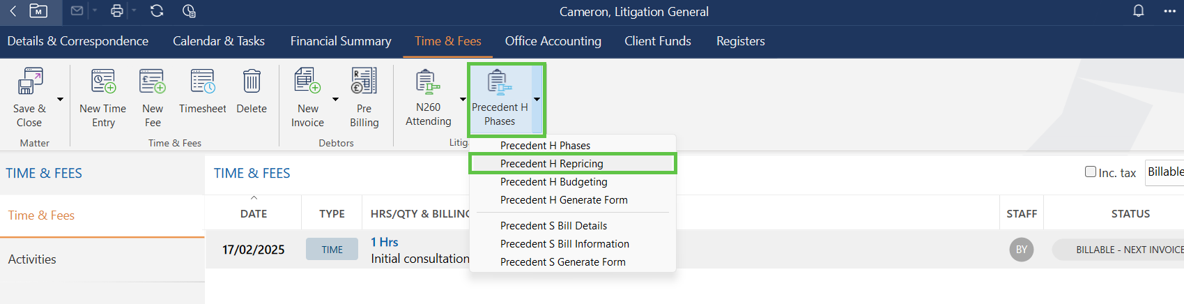Click the N260 Attending icon
The image size is (1184, 304).
(428, 82)
